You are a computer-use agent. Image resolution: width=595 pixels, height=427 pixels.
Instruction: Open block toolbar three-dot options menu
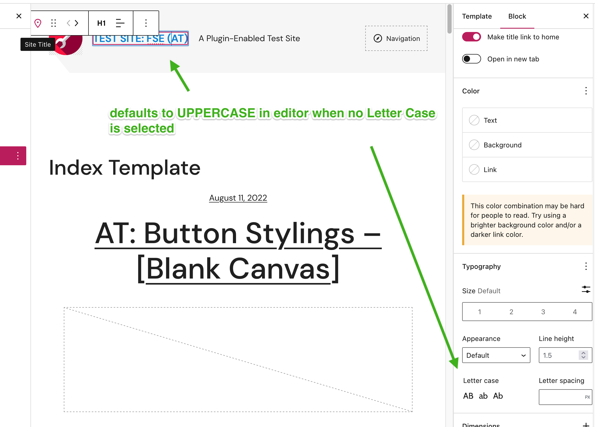[x=146, y=23]
